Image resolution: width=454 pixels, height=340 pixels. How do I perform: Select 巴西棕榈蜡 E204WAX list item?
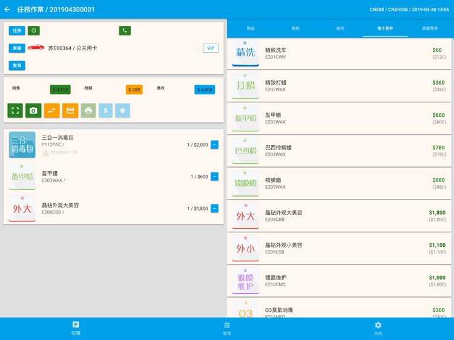(340, 151)
